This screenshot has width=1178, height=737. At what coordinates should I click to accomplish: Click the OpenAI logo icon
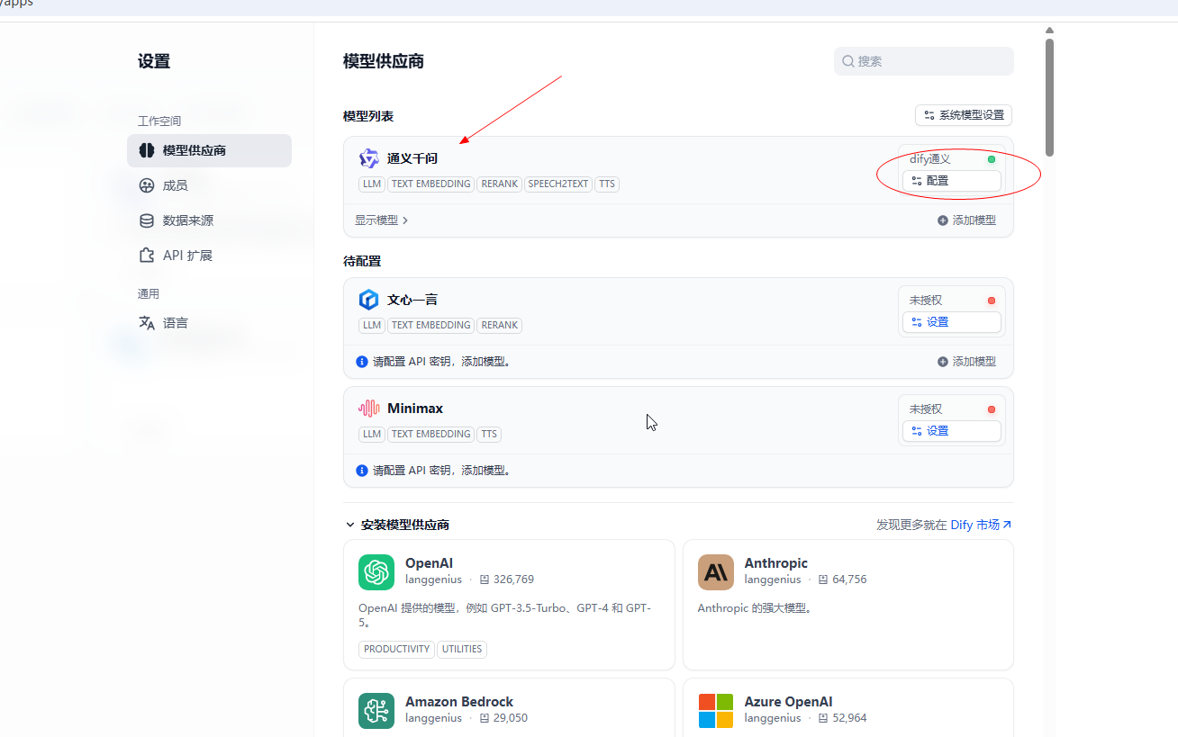click(x=376, y=572)
